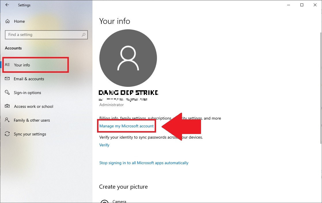Select Your info in the sidebar
322x203 pixels.
[x=22, y=65]
